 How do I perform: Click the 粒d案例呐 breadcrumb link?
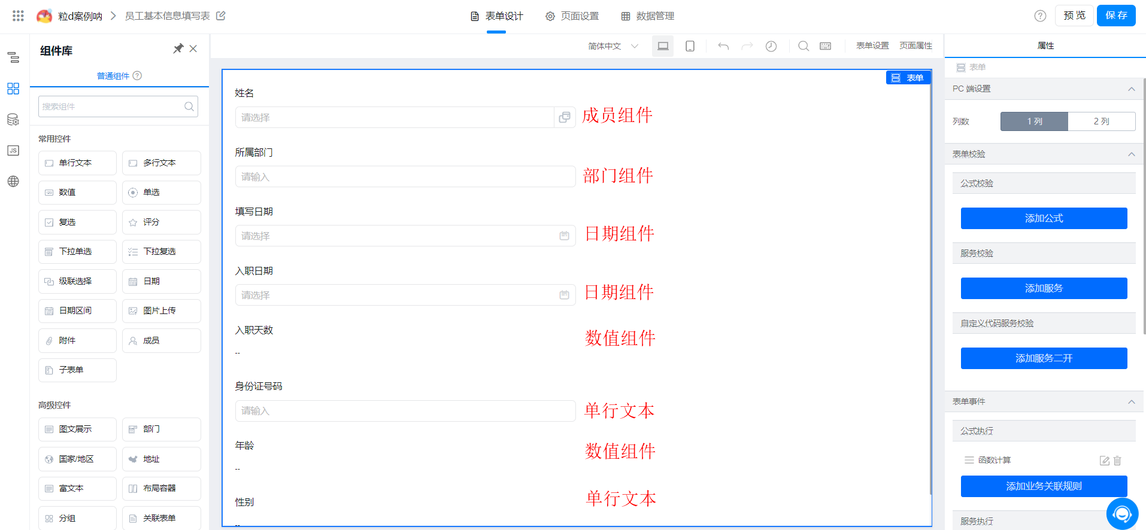coord(80,16)
